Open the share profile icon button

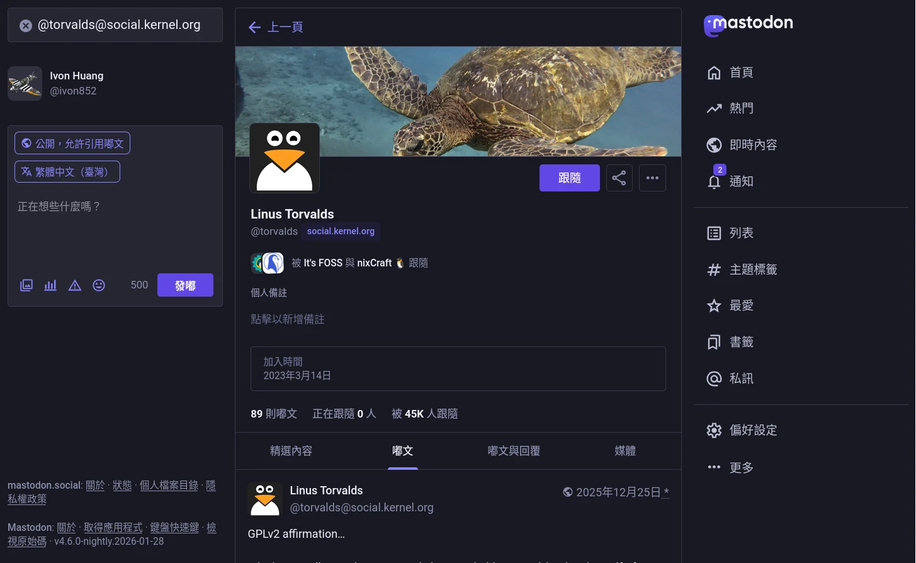coord(619,178)
